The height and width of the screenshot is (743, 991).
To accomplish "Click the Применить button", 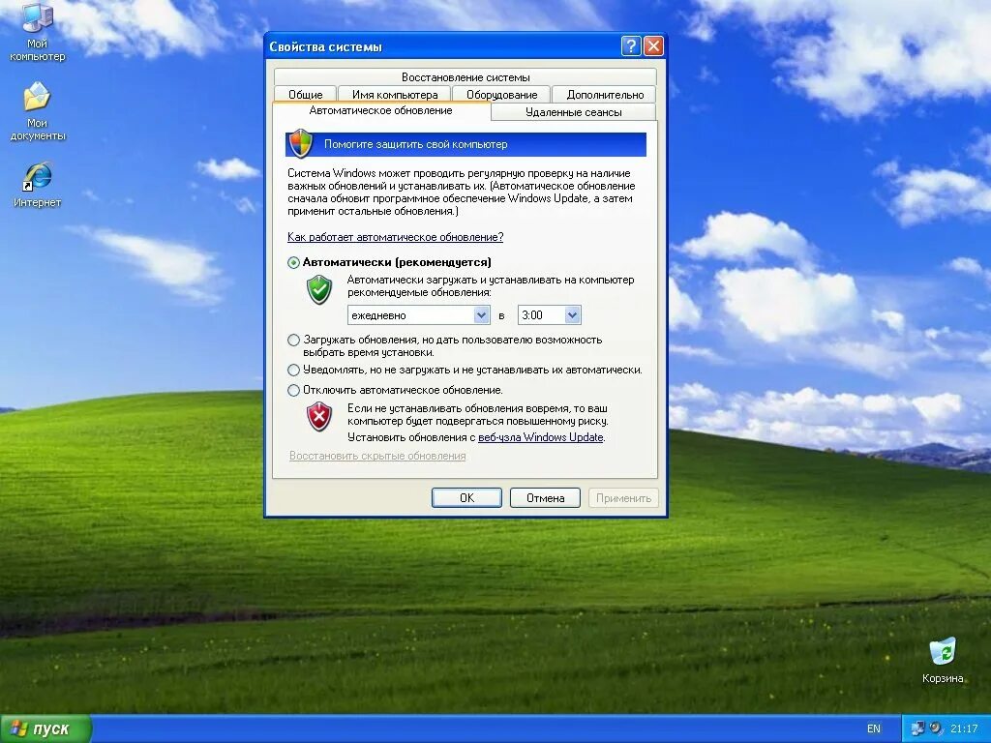I will coord(623,498).
